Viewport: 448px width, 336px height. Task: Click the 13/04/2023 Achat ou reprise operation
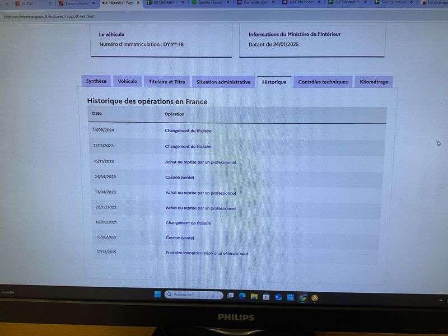(200, 193)
